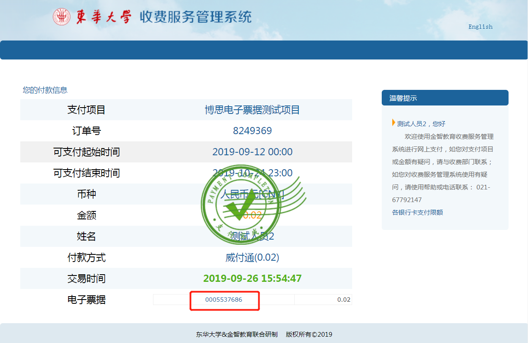Viewport: 528px width, 343px height.
Task: Select the order number 8249369
Action: coord(252,131)
